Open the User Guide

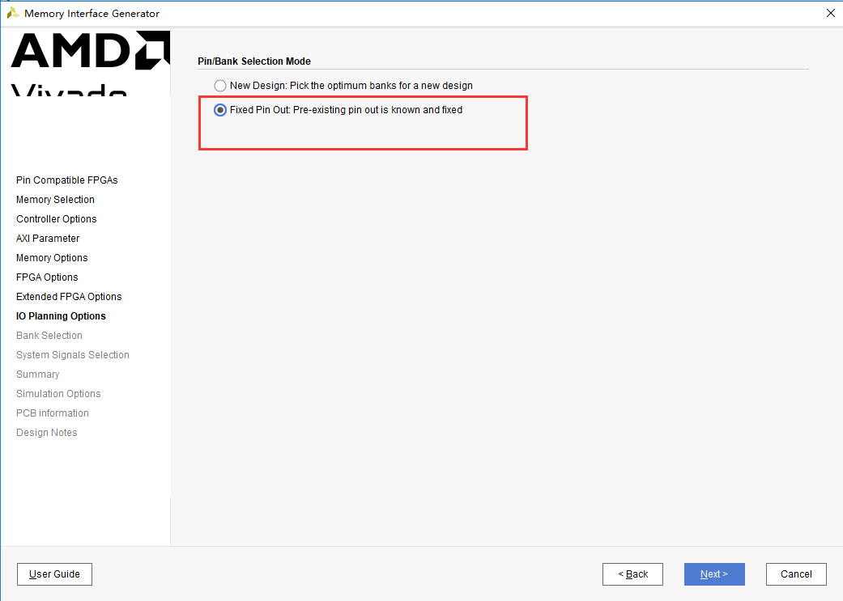tap(54, 574)
